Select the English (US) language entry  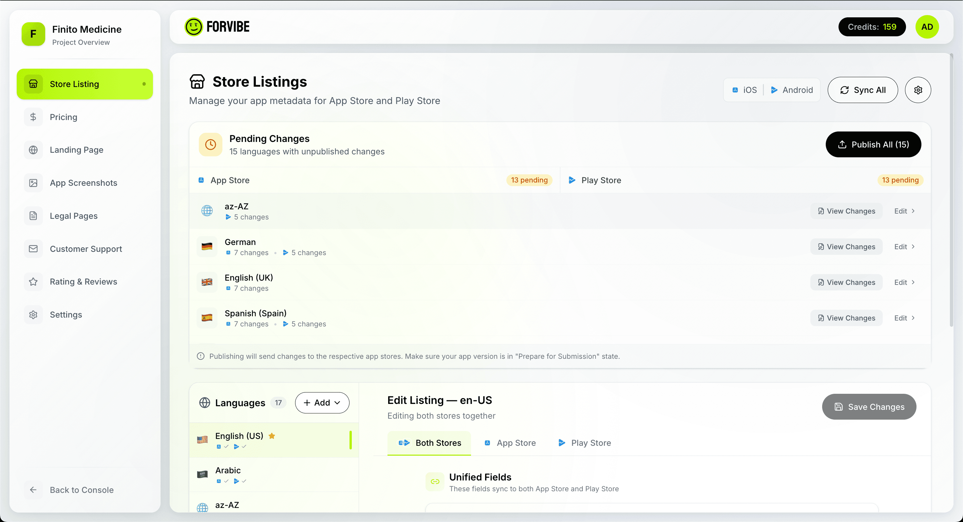[239, 435]
